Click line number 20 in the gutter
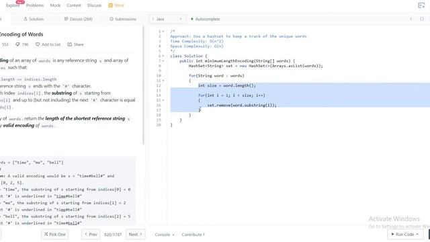Viewport: 430px width, 242px height. tap(159, 125)
